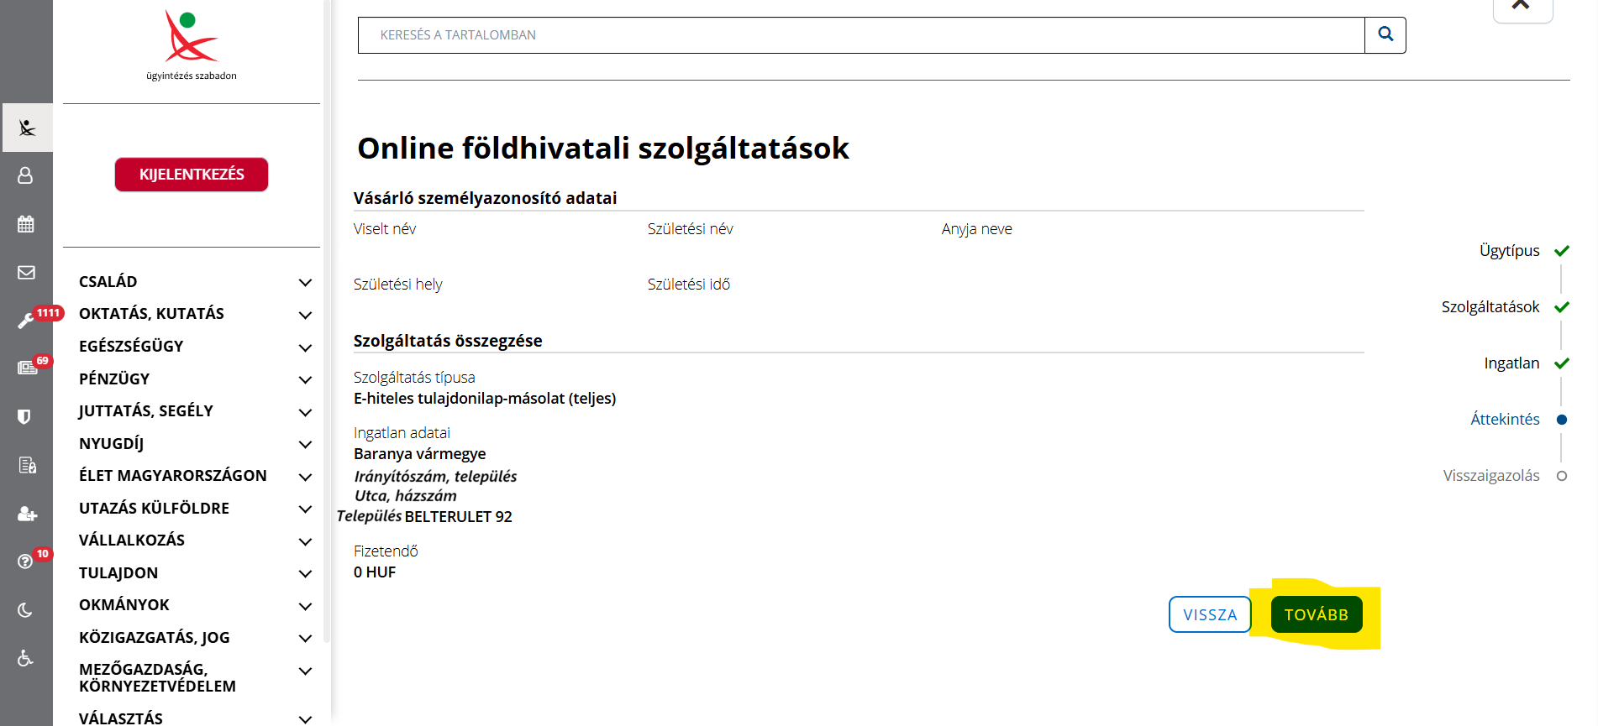Screen dimensions: 1598x726
Task: Focus the Keresés a tartalomban search field
Action: tap(860, 35)
